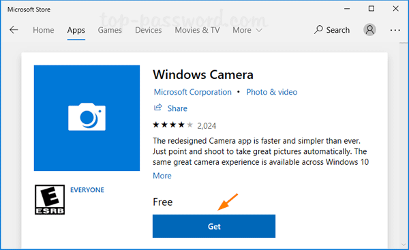
Task: Open the Movies & TV tab
Action: click(x=197, y=30)
